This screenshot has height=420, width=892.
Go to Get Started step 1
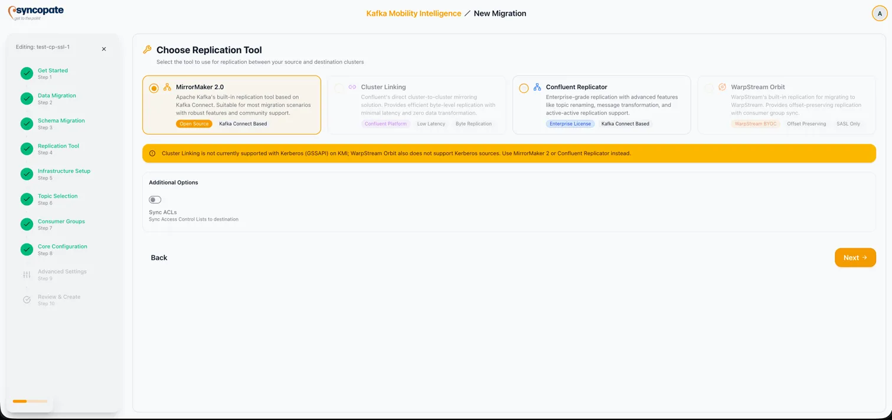point(53,73)
